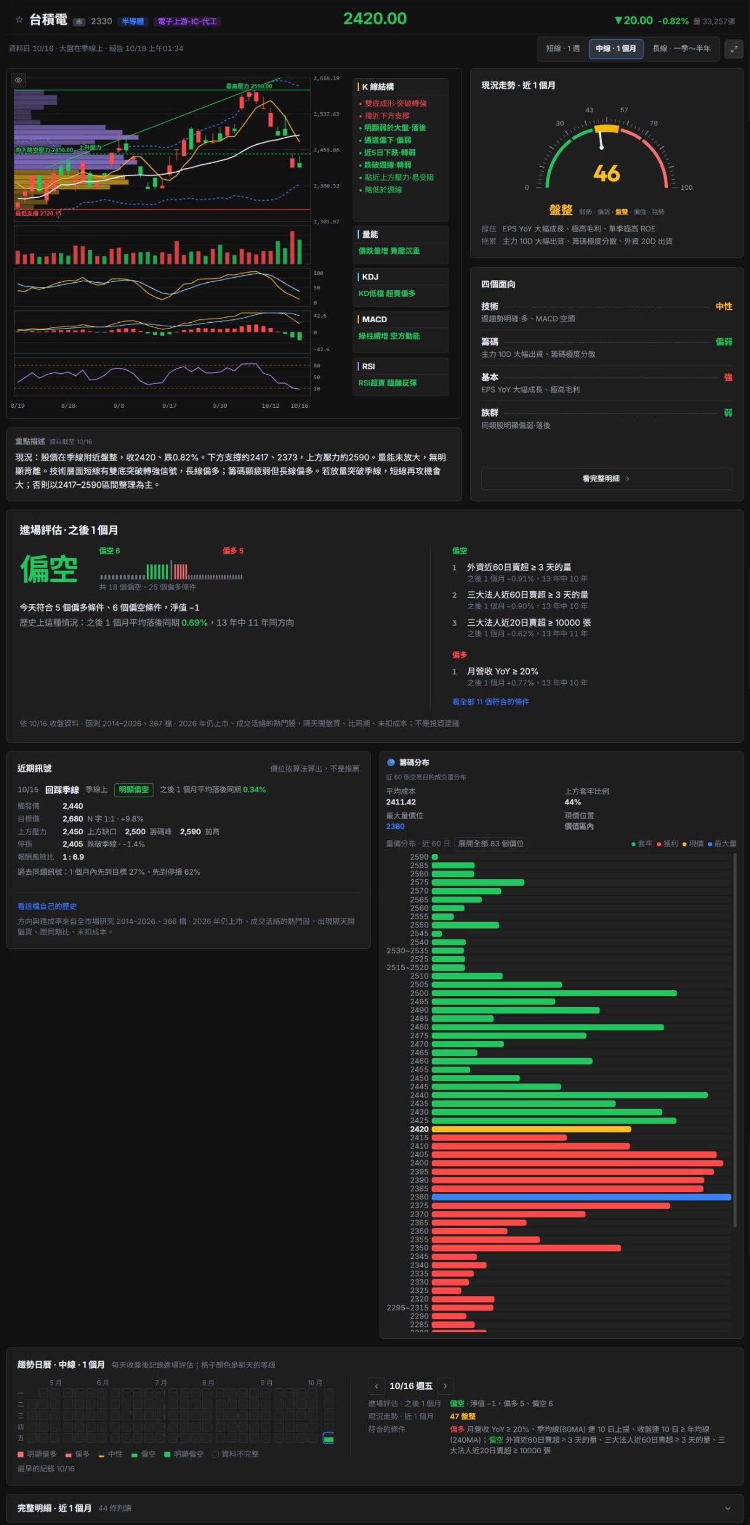Star 台積電 as a favorite

pos(19,20)
